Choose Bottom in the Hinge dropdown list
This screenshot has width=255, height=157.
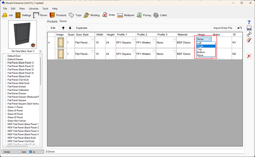pos(206,52)
